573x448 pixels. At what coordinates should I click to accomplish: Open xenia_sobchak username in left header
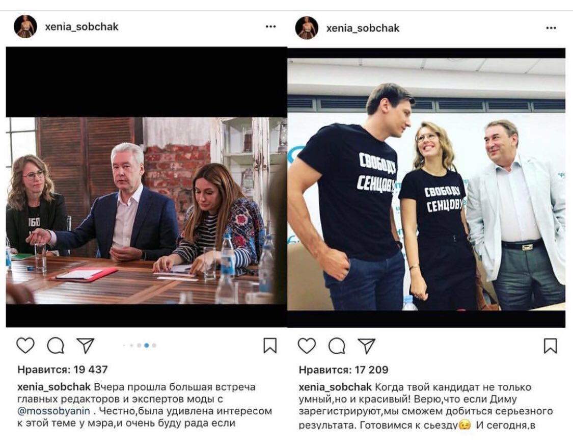82,27
